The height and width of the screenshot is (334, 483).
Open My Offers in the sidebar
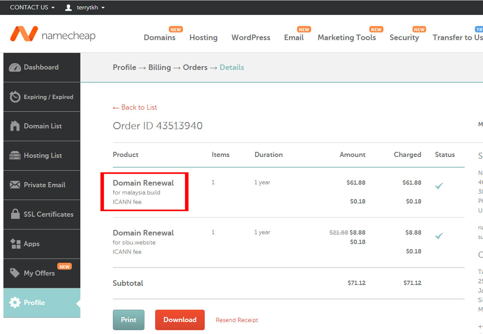[x=42, y=273]
